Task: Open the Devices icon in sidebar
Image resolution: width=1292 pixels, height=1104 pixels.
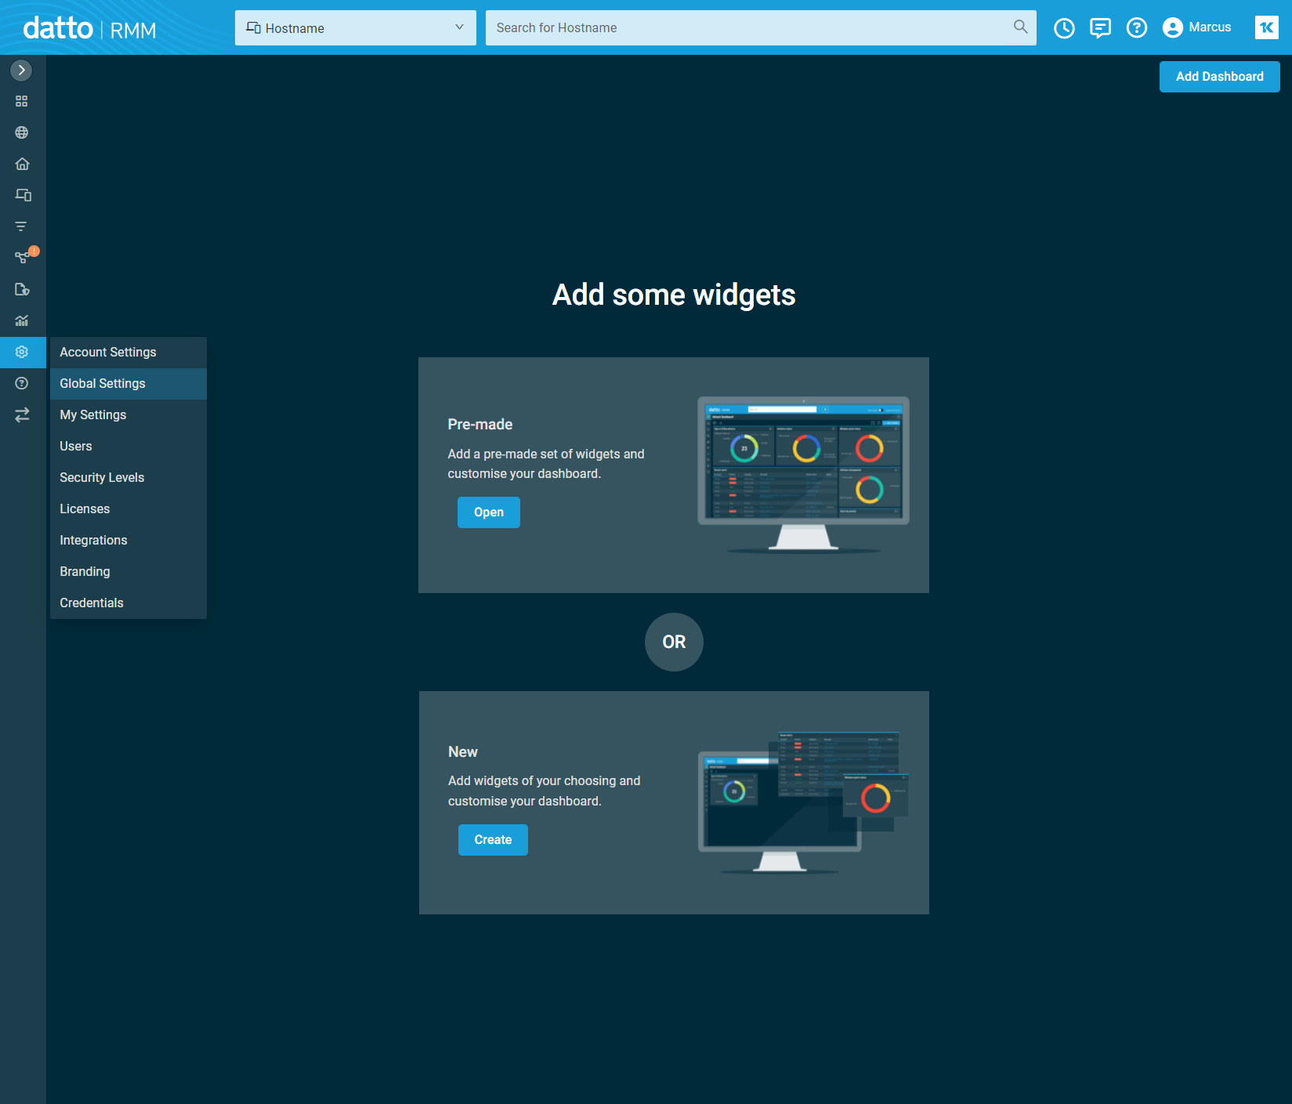Action: [x=23, y=195]
